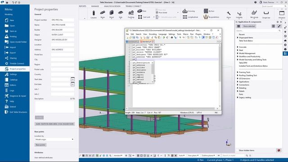Expand the Model Management group
Screen dimensions: 288x162
(x=238, y=53)
